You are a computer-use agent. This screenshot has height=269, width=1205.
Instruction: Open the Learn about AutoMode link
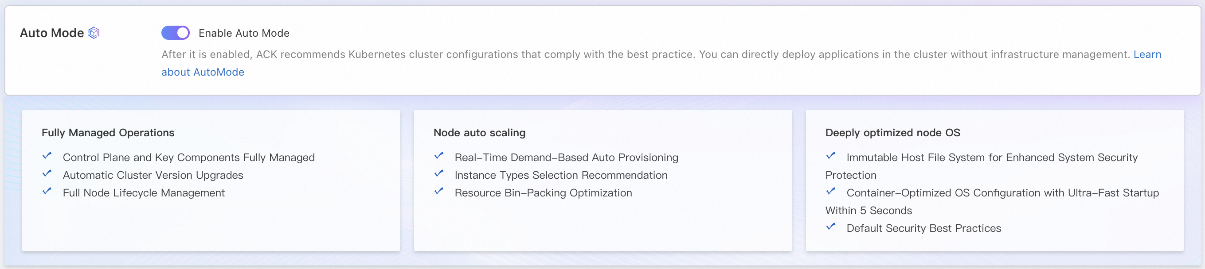pyautogui.click(x=203, y=72)
